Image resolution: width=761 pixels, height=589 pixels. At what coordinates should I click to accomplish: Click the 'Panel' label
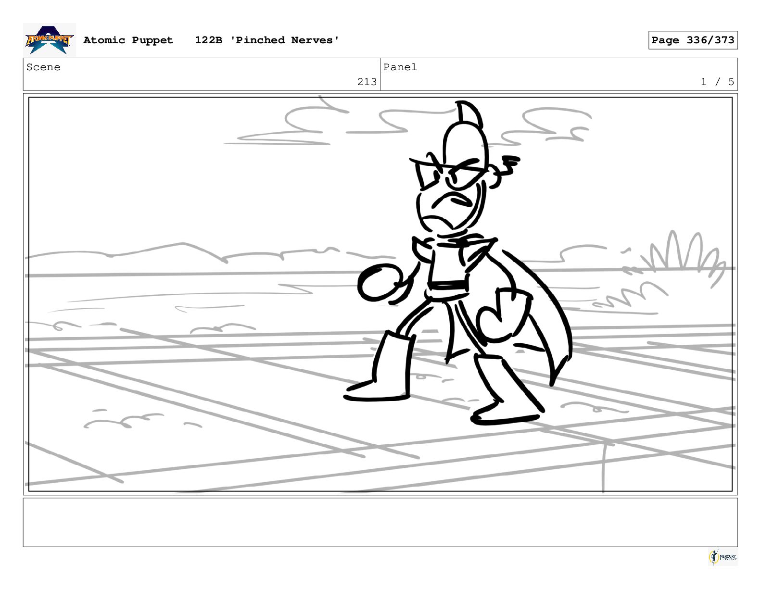pyautogui.click(x=400, y=67)
